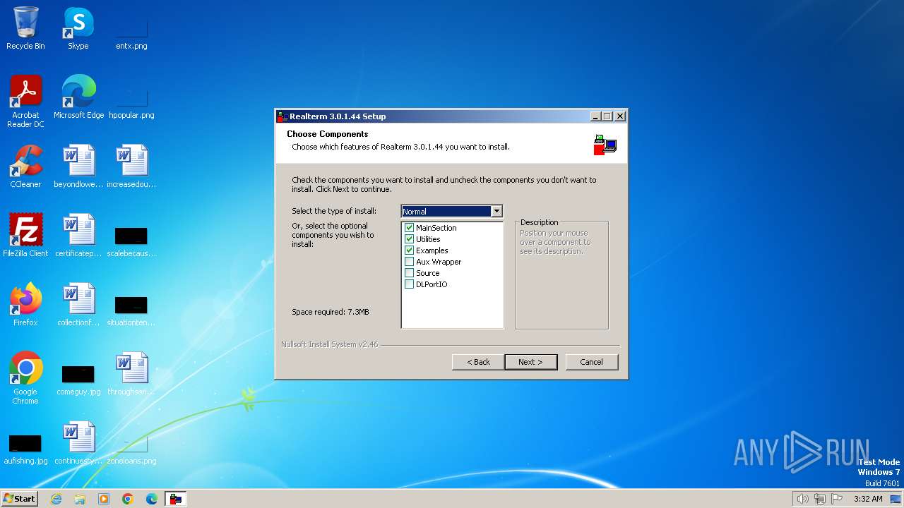Uncheck the MainSection component
904x508 pixels.
tap(409, 228)
